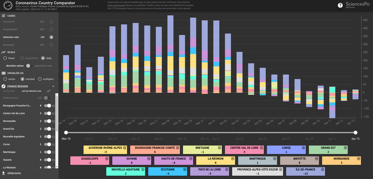Viewport: 373px width, 179px height.
Task: Remove the Bretagne legend tag
Action: pos(219,148)
